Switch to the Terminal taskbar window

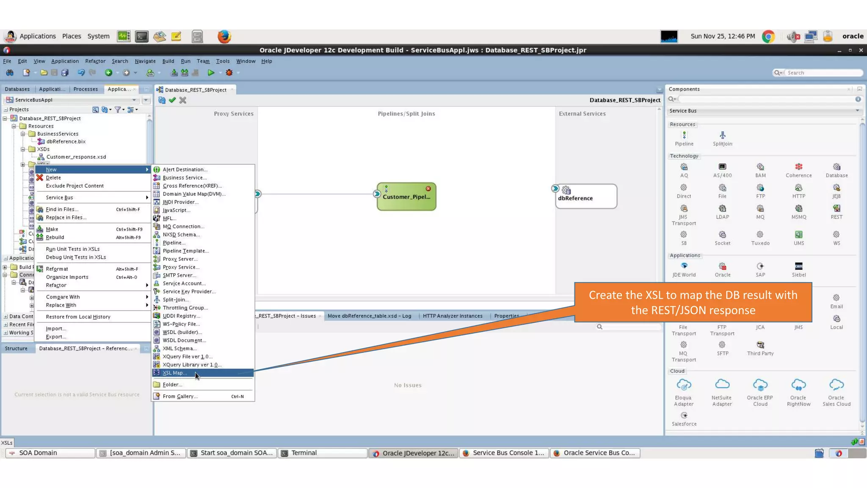point(322,453)
